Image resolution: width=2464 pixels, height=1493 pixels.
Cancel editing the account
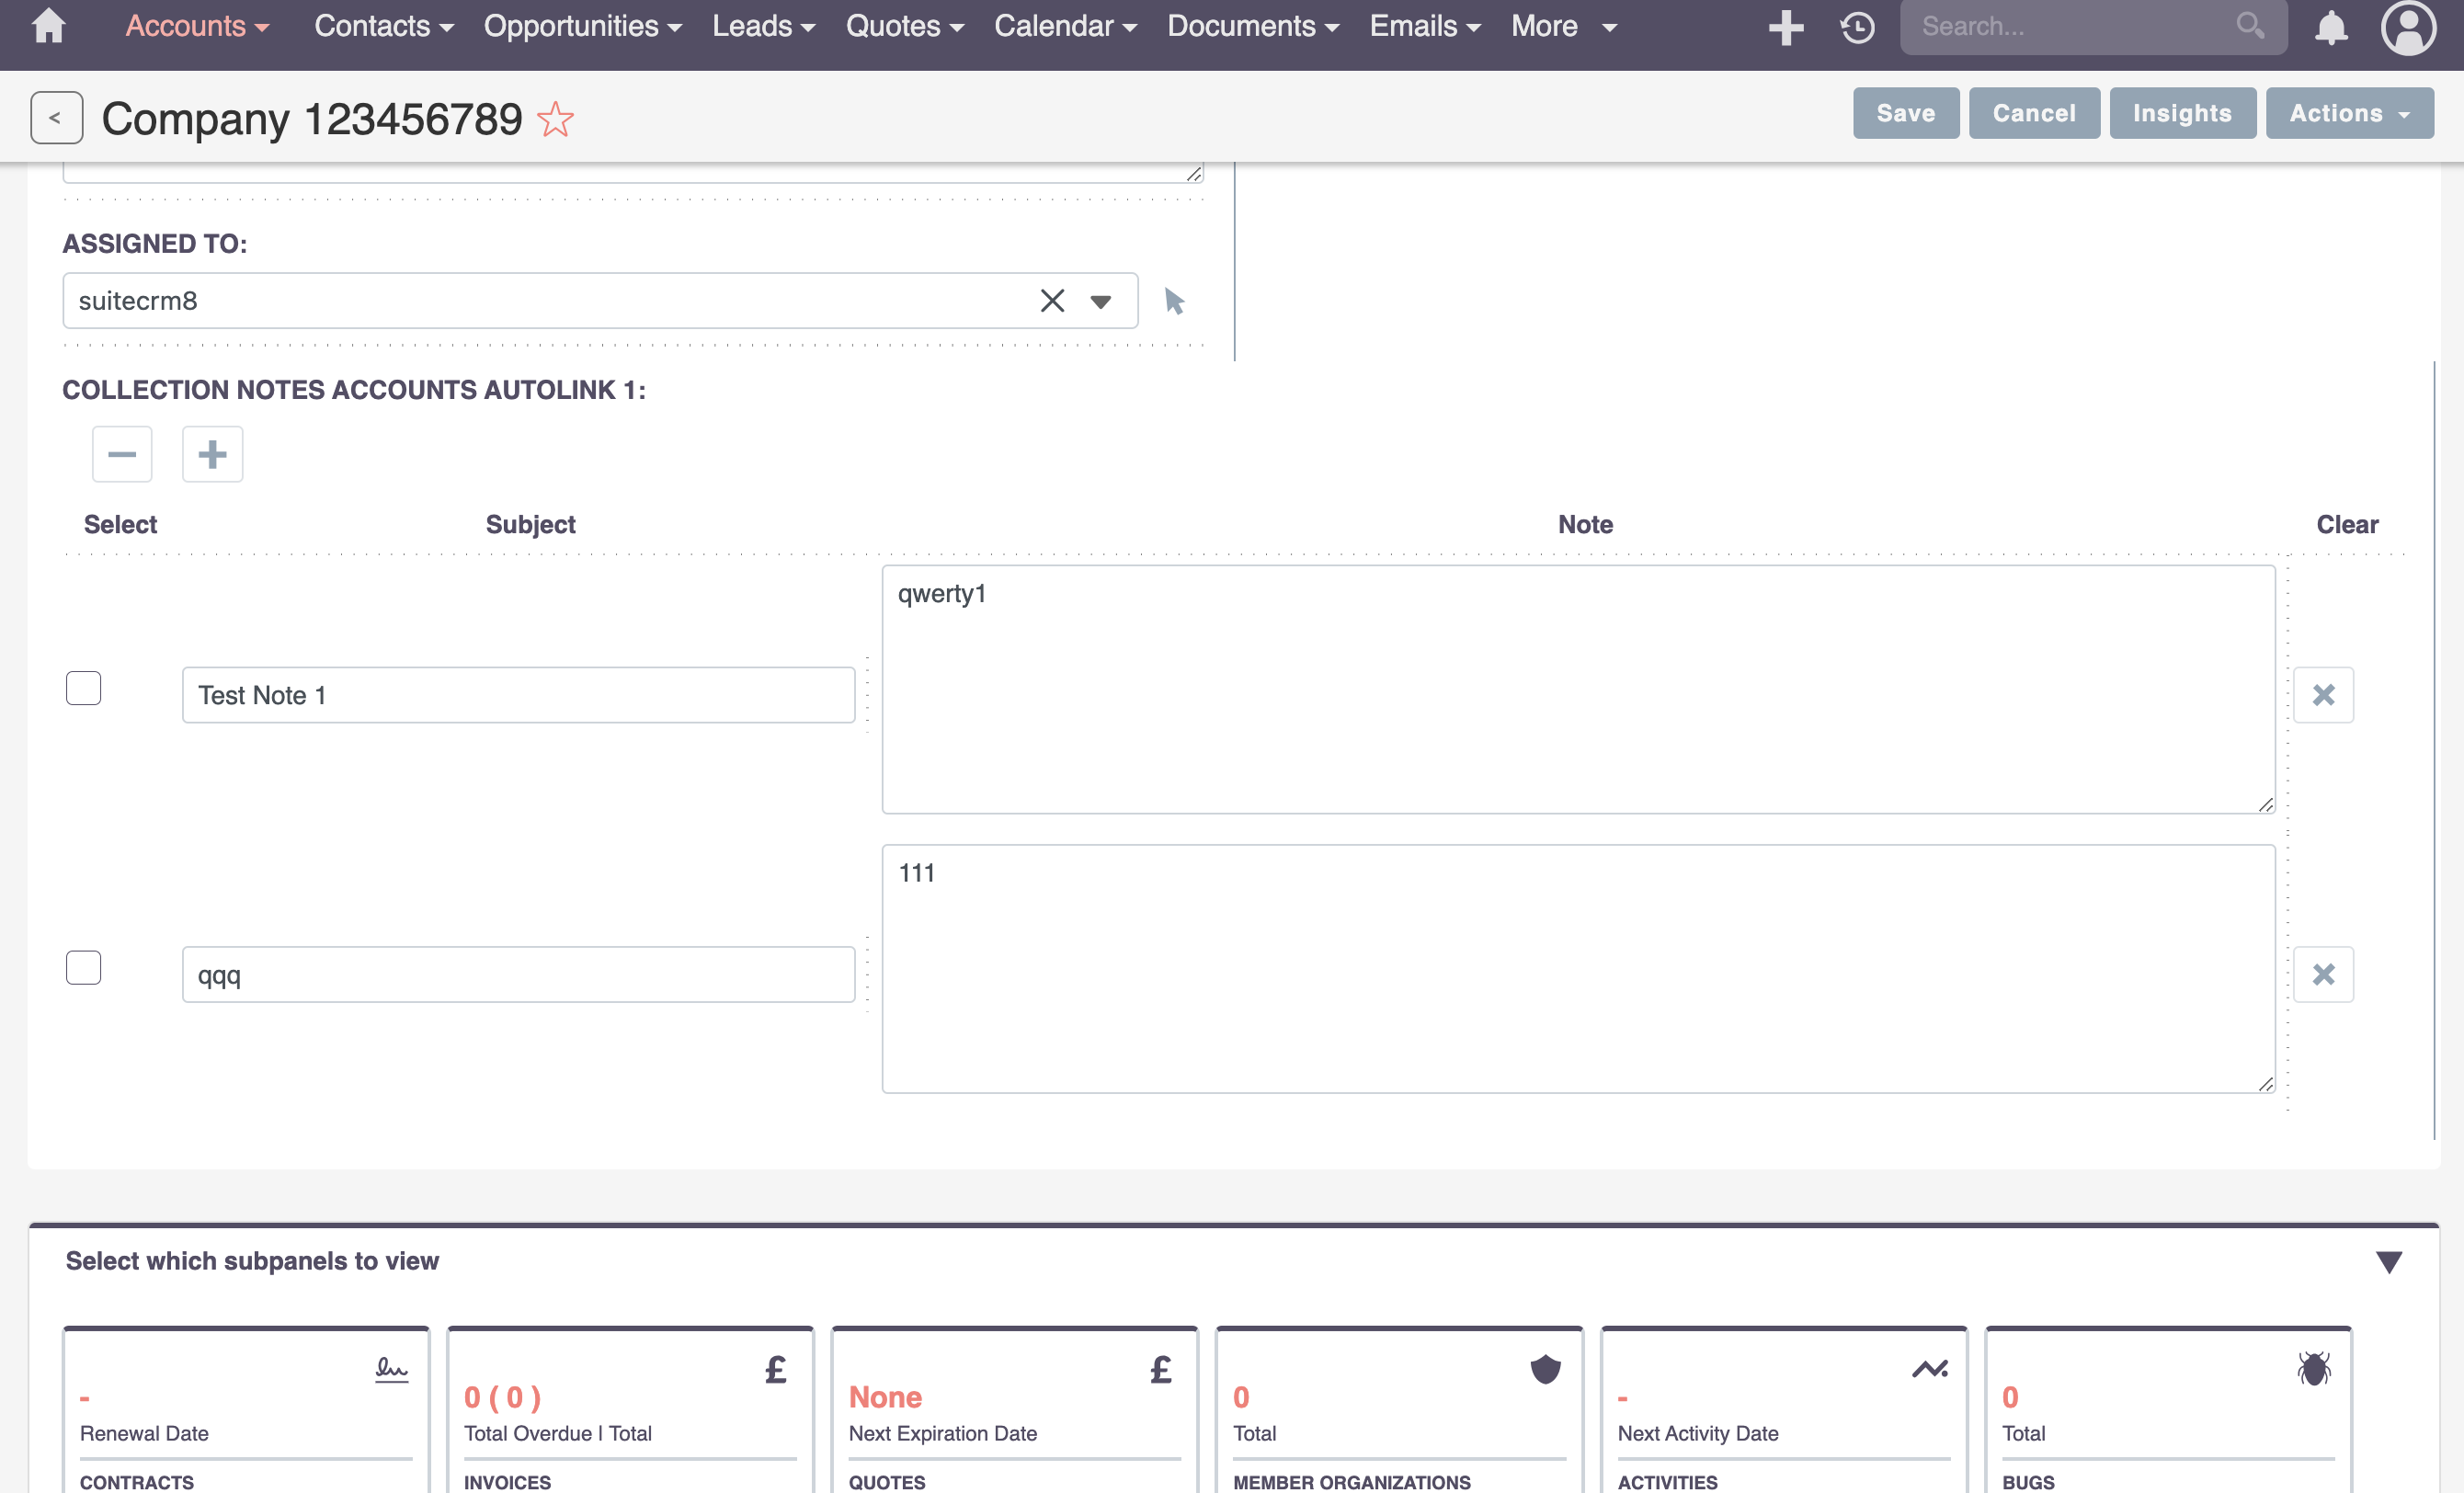[2034, 113]
